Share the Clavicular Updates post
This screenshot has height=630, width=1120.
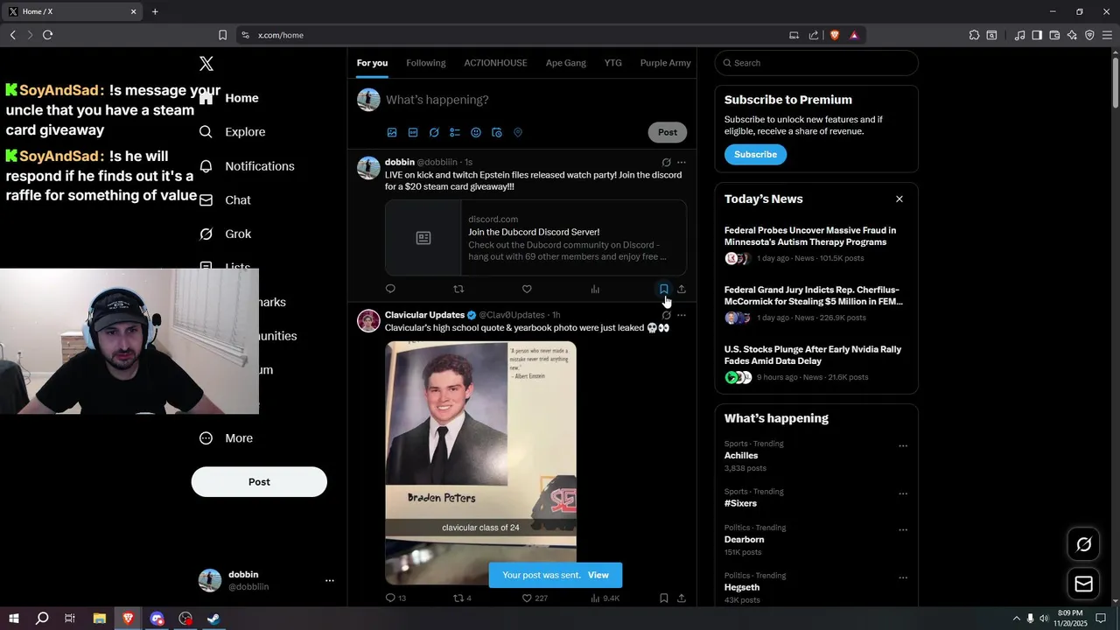pyautogui.click(x=682, y=598)
